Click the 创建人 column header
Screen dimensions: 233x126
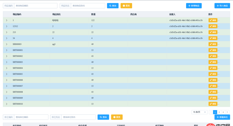(x=172, y=14)
